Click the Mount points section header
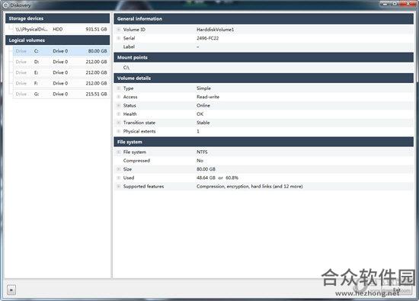 (x=264, y=57)
